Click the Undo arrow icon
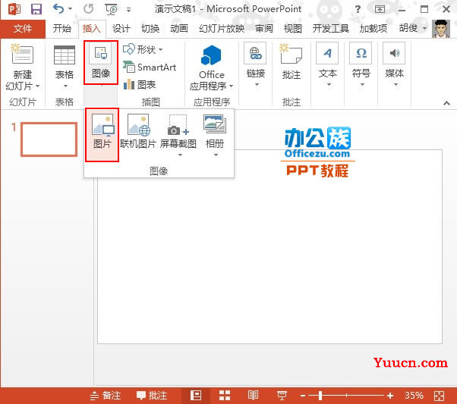 coord(58,9)
